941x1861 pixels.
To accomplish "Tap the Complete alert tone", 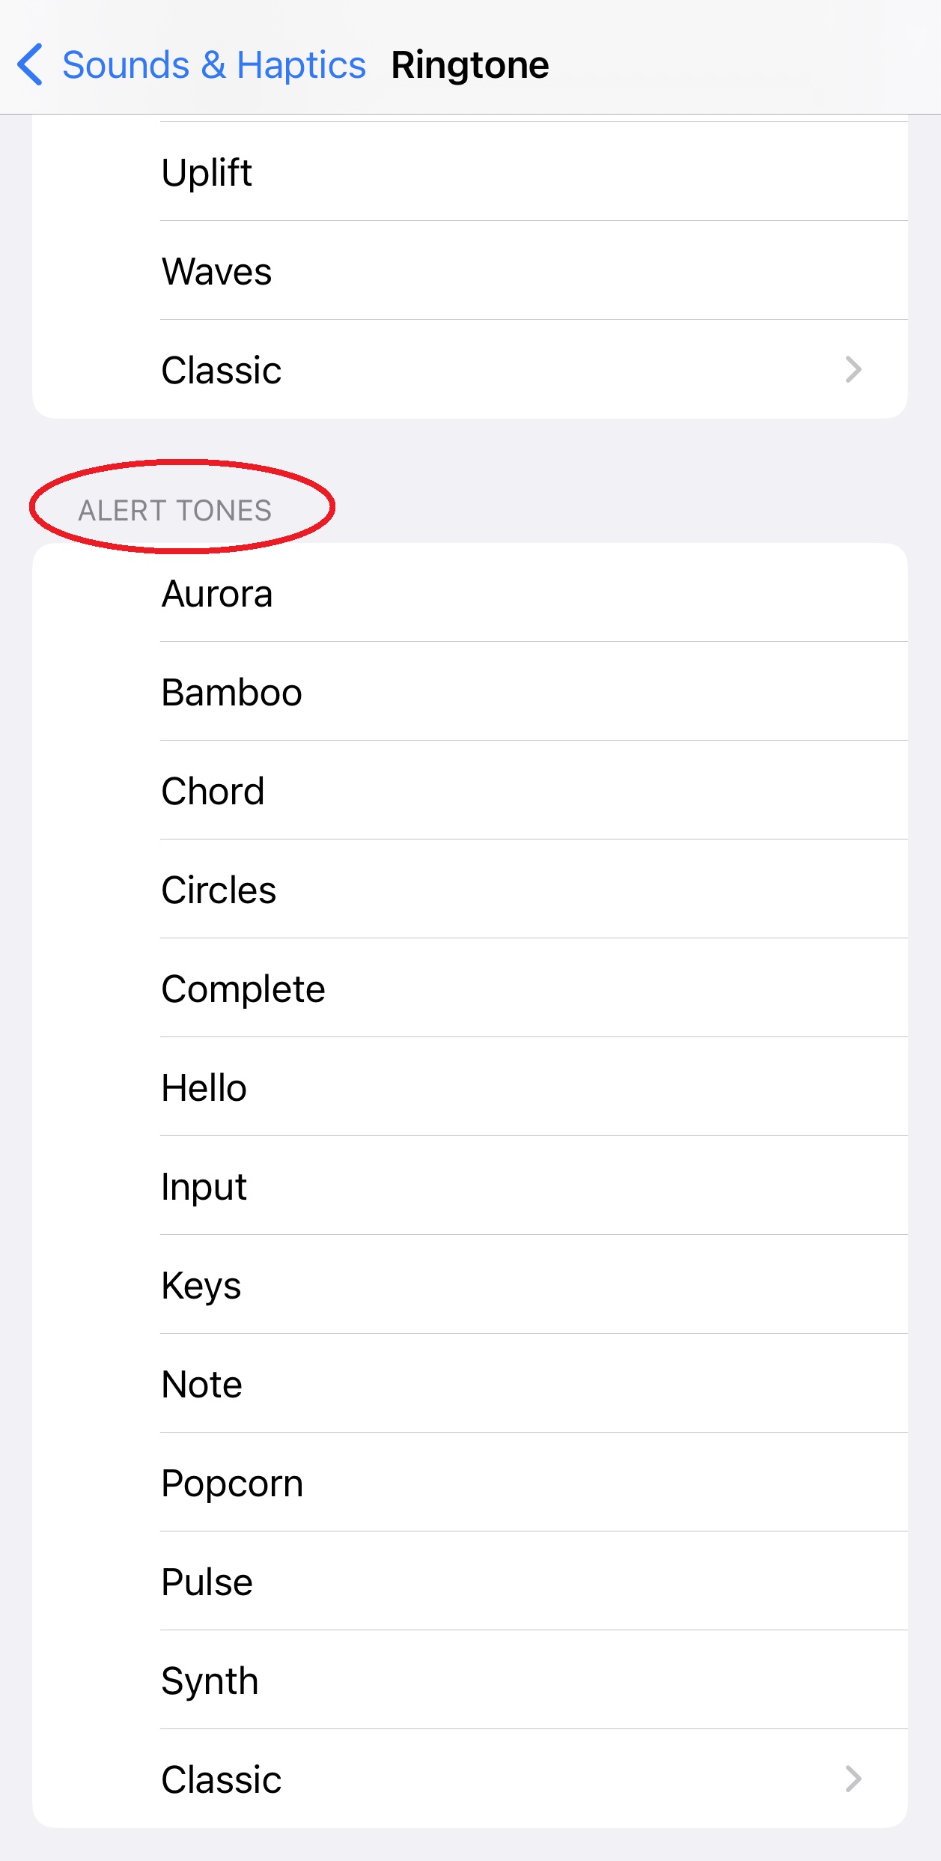I will [470, 988].
